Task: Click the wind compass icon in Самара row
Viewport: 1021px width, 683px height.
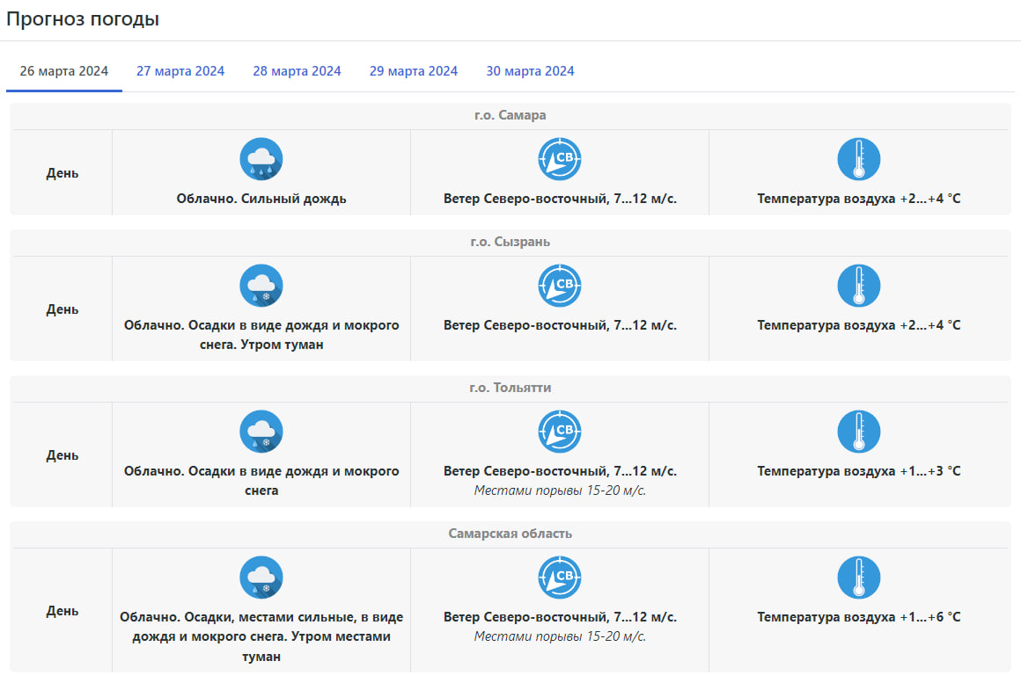Action: 560,159
